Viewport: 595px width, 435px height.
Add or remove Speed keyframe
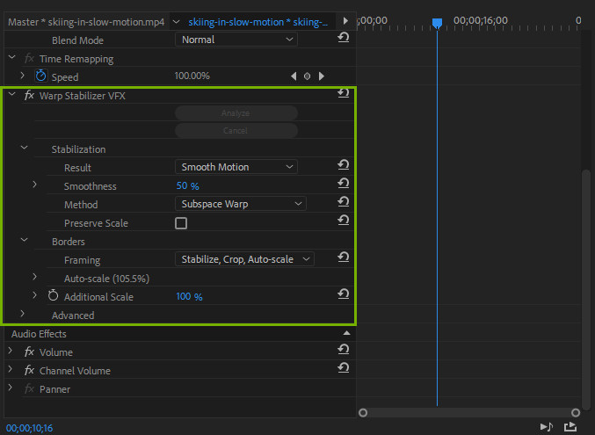pos(307,76)
